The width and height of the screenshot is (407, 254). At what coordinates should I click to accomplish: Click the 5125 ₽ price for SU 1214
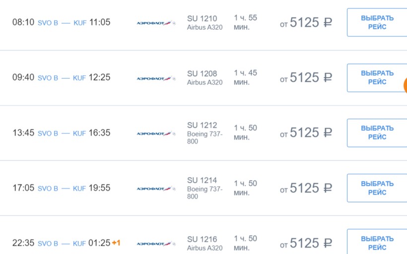click(x=306, y=188)
